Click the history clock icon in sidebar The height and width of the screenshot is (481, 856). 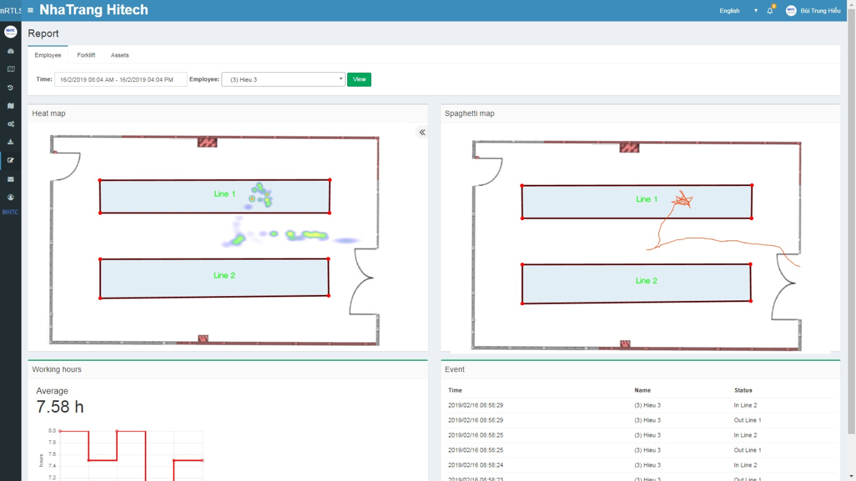coord(10,88)
